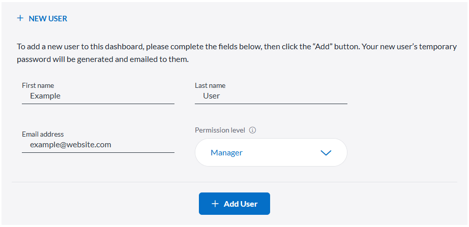Place cursor in the "Example" text
The width and height of the screenshot is (469, 227).
pos(45,96)
